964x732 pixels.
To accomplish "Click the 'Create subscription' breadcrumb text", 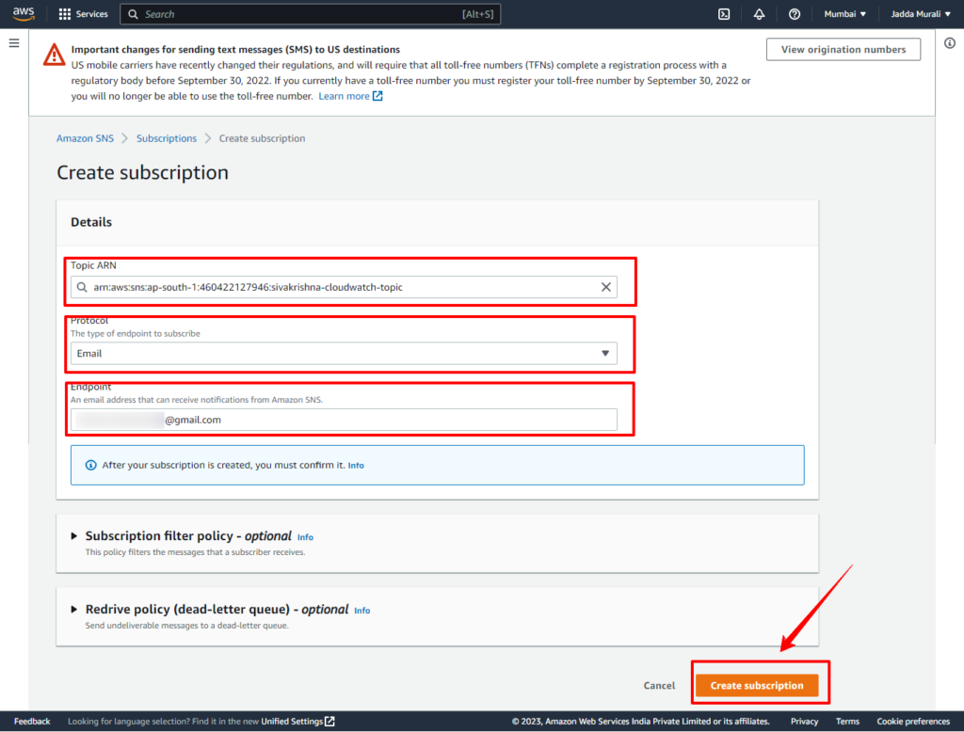I will tap(262, 138).
